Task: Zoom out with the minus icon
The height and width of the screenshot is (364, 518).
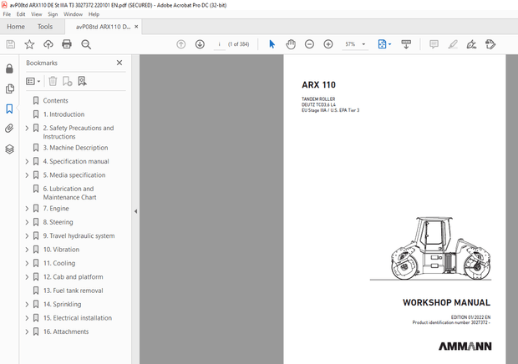Action: coord(309,44)
